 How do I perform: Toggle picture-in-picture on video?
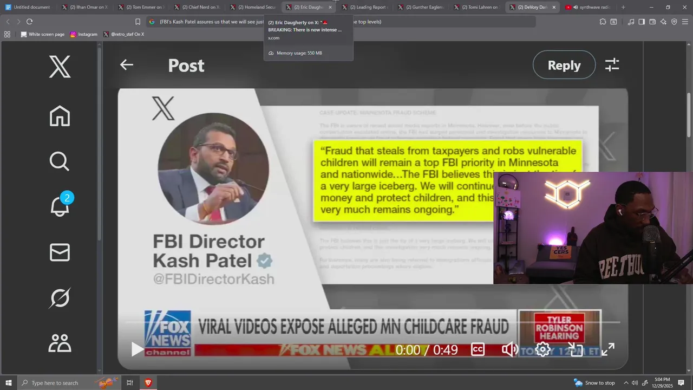[575, 349]
